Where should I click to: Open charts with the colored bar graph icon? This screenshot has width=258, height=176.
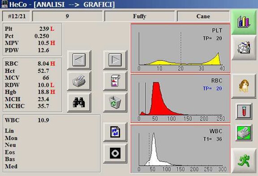pyautogui.click(x=244, y=22)
